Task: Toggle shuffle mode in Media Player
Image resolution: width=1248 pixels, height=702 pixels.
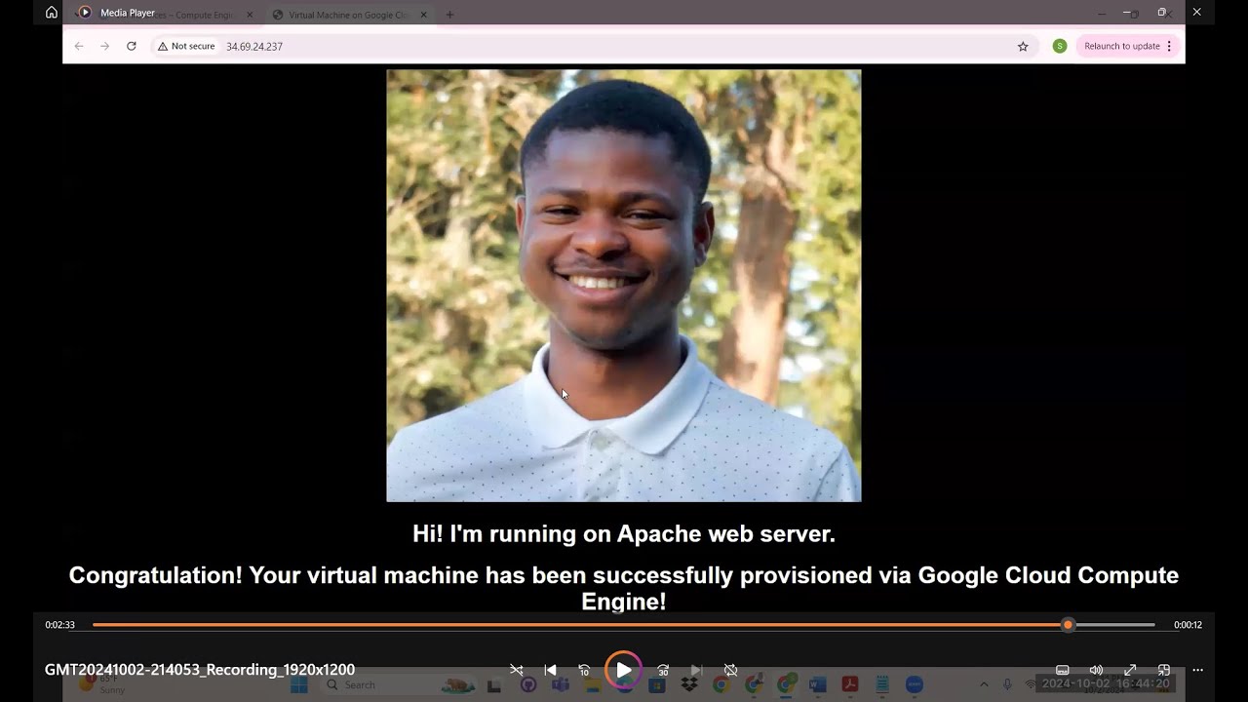Action: click(x=517, y=670)
